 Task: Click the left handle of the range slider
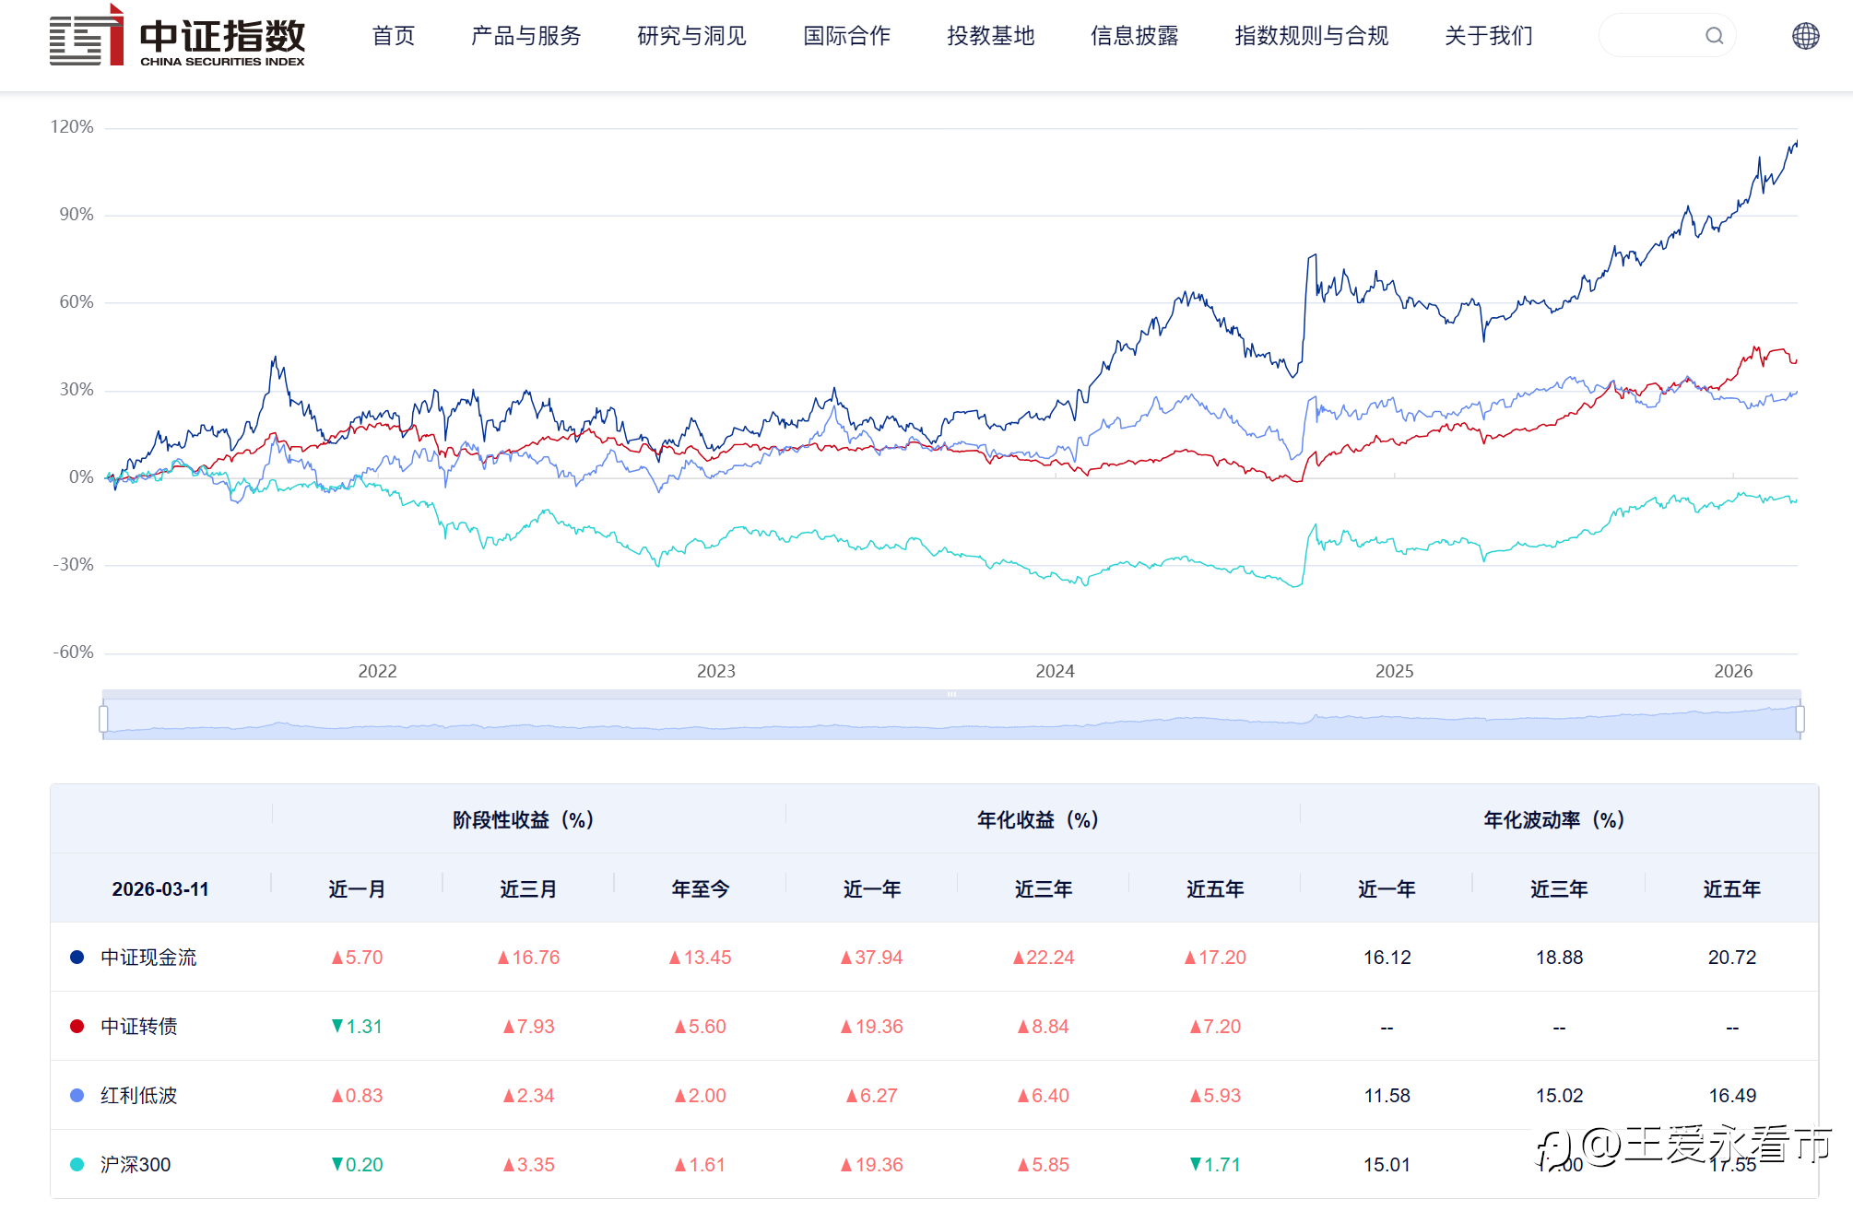coord(103,719)
